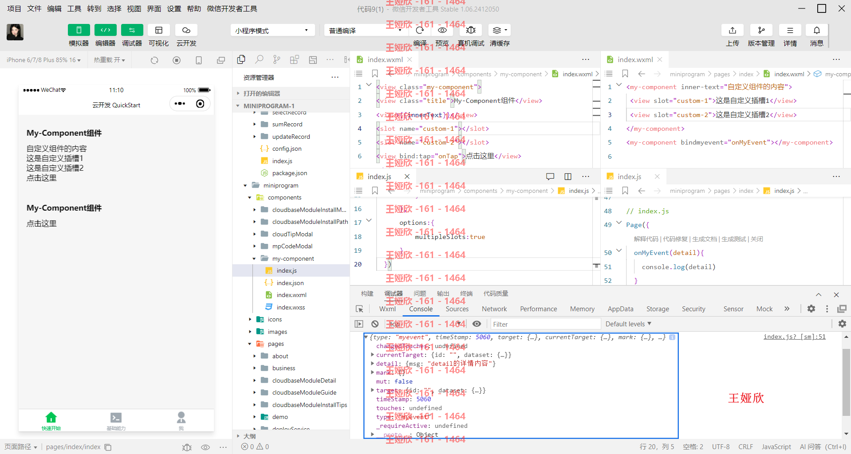Screen dimensions: 851x454
Task: Toggle the simulator panel button
Action: [x=79, y=30]
